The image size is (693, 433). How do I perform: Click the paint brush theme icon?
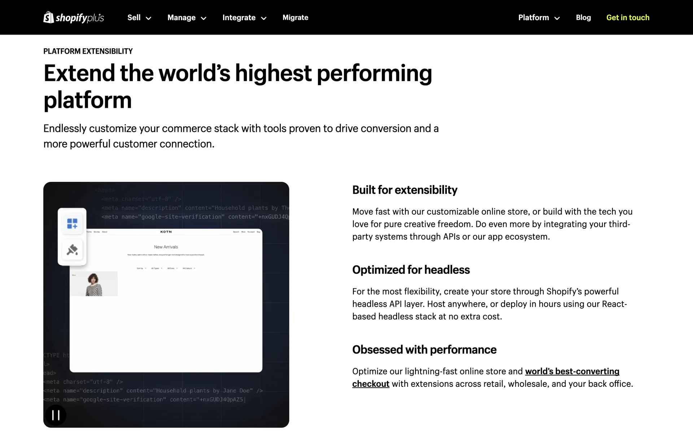click(x=72, y=250)
